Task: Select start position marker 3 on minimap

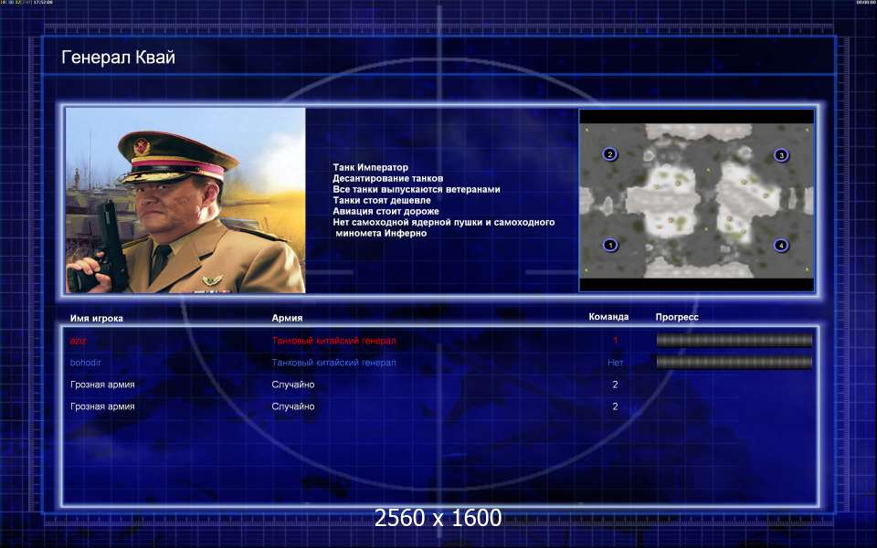Action: point(781,155)
